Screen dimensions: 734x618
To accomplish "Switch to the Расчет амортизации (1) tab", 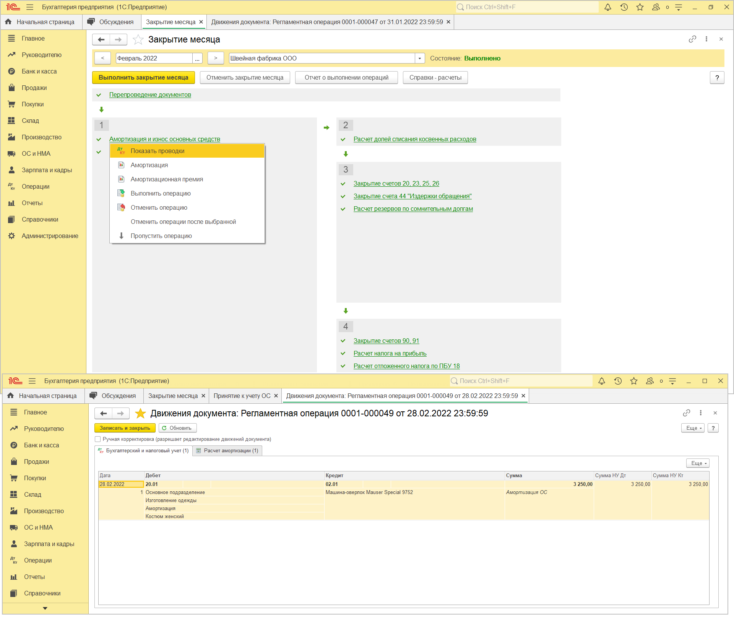I will (x=227, y=451).
